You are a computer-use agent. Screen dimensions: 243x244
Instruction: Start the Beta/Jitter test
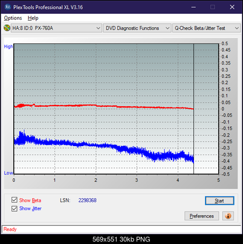[x=219, y=201]
